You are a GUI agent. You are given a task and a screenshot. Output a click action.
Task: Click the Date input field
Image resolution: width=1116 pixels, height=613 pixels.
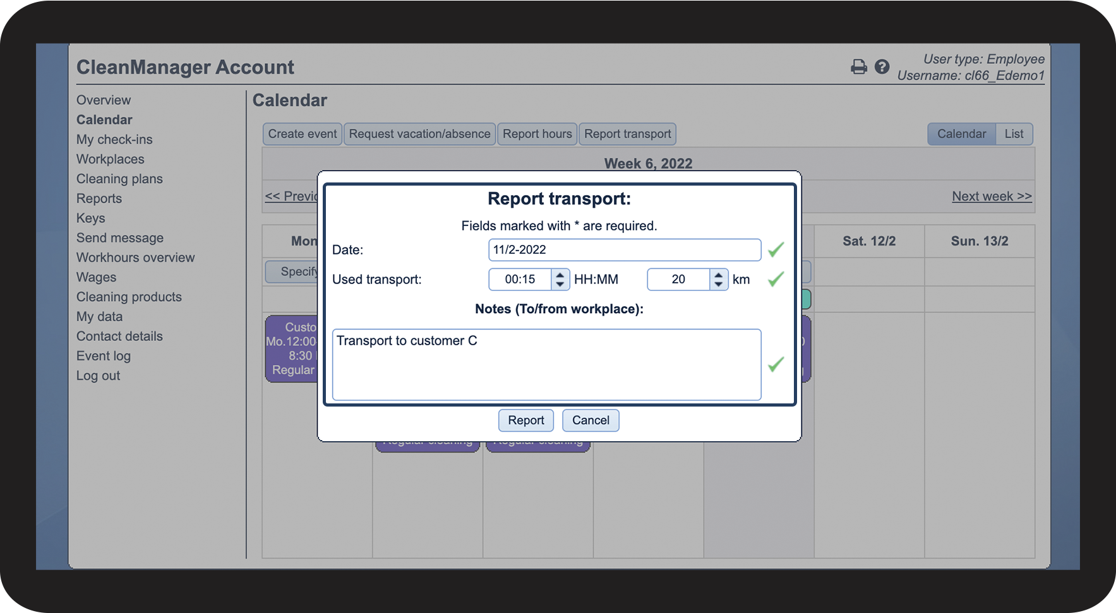[624, 250]
